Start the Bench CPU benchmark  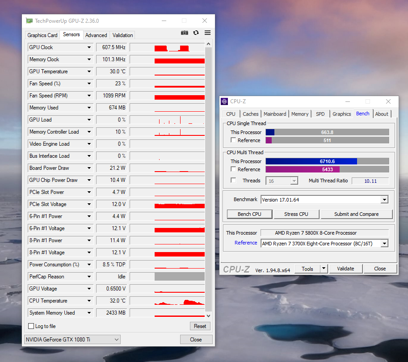click(249, 214)
